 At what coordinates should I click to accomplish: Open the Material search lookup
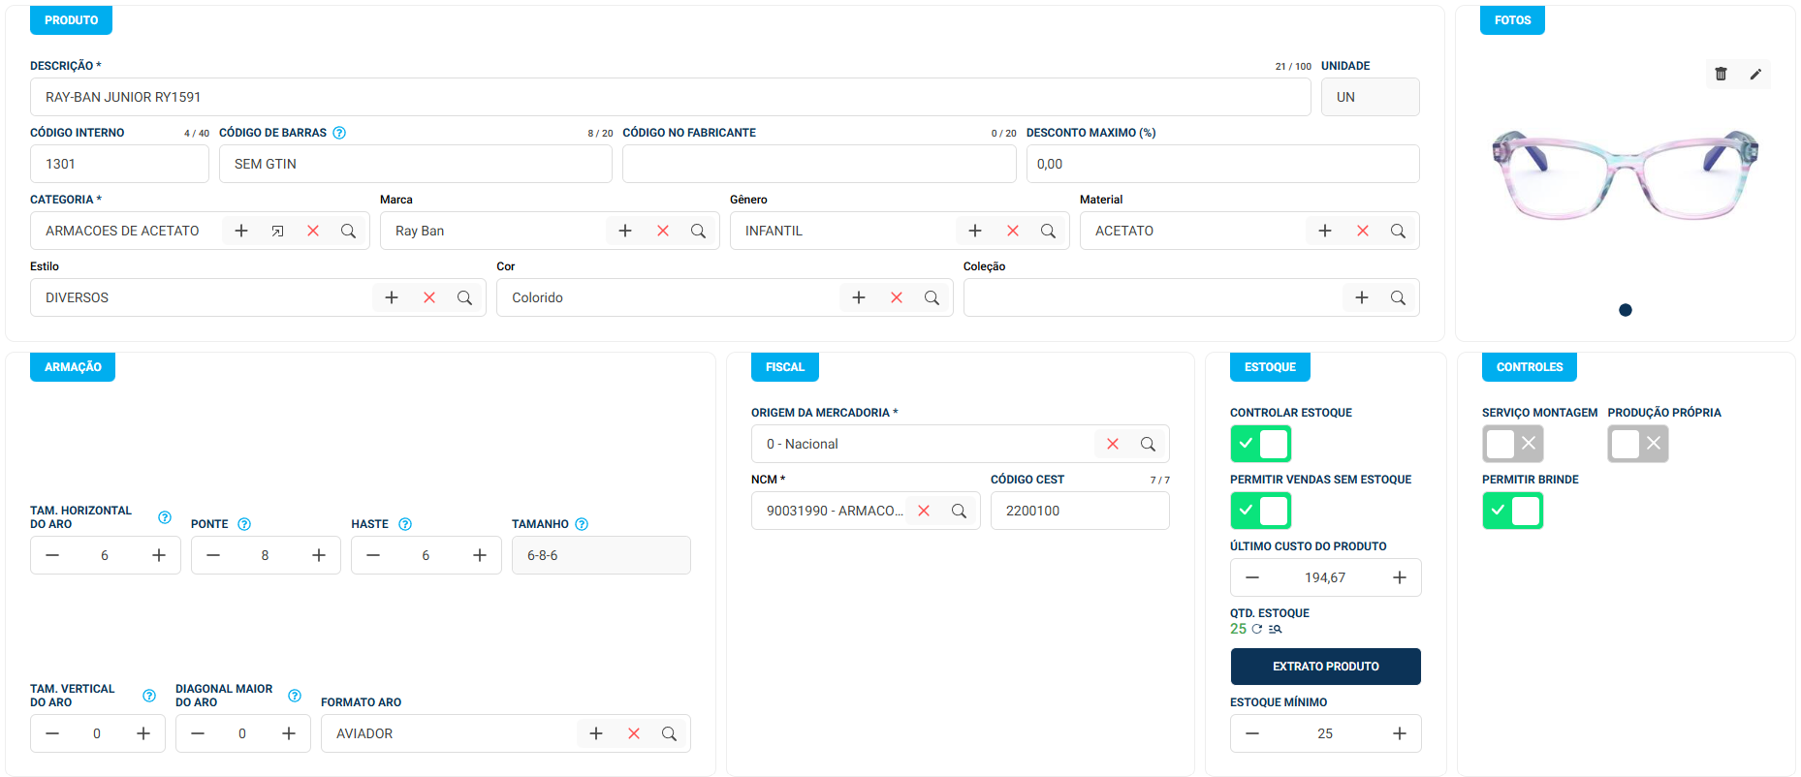pyautogui.click(x=1398, y=231)
